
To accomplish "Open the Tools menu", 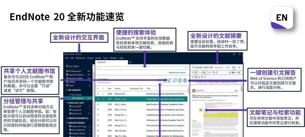I will click(x=106, y=58).
